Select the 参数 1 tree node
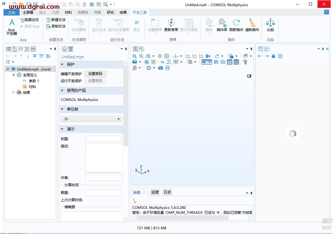 tap(31, 81)
